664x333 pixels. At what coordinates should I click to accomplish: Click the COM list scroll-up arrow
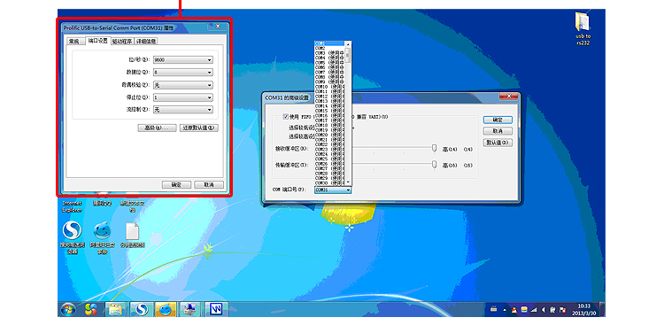point(348,44)
